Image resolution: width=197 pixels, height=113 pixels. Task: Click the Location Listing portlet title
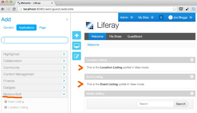97,60
